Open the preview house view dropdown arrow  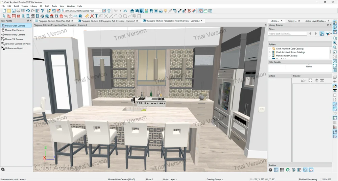coord(306,81)
